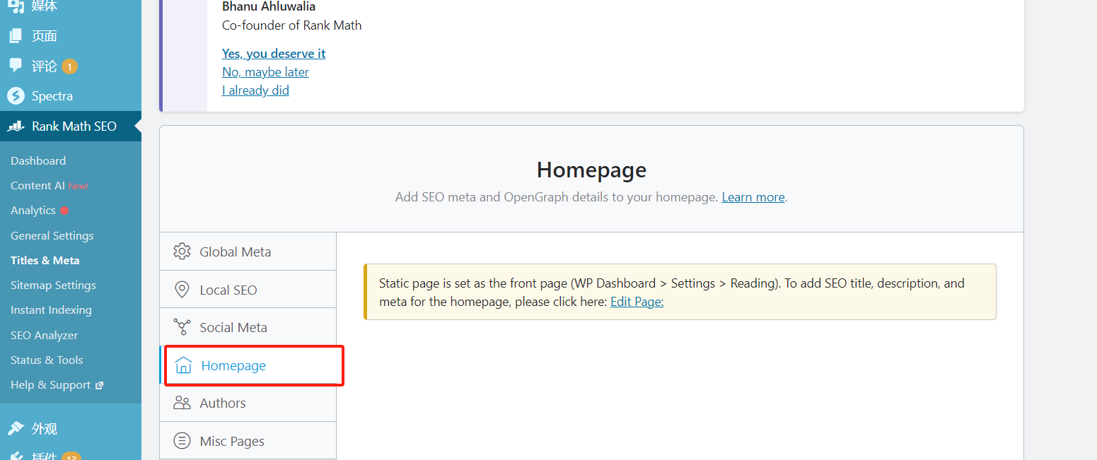Click the Misc Pages list icon
The width and height of the screenshot is (1097, 460).
point(182,441)
